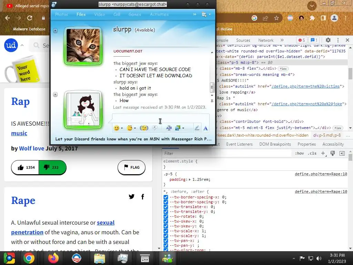Open the smiley emoticon picker
353x265 pixels.
click(117, 128)
